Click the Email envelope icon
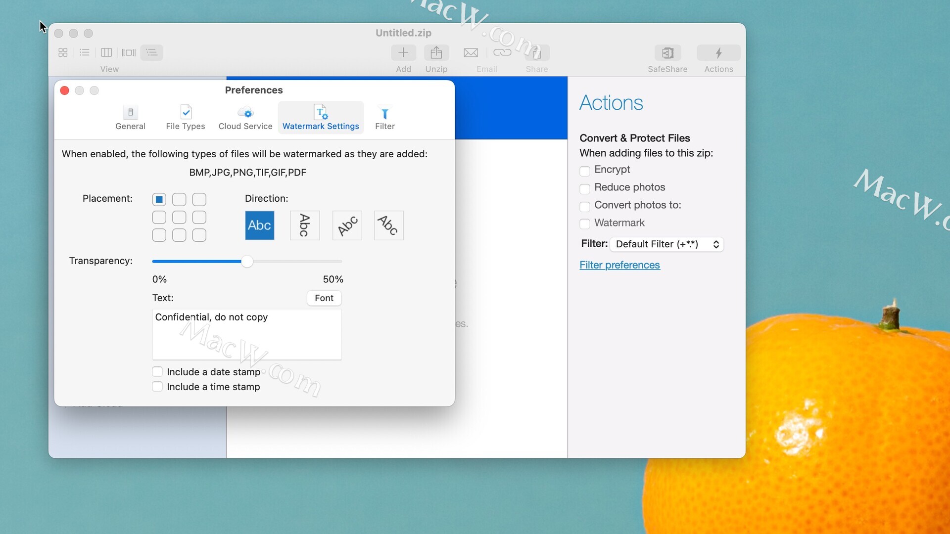 click(471, 53)
